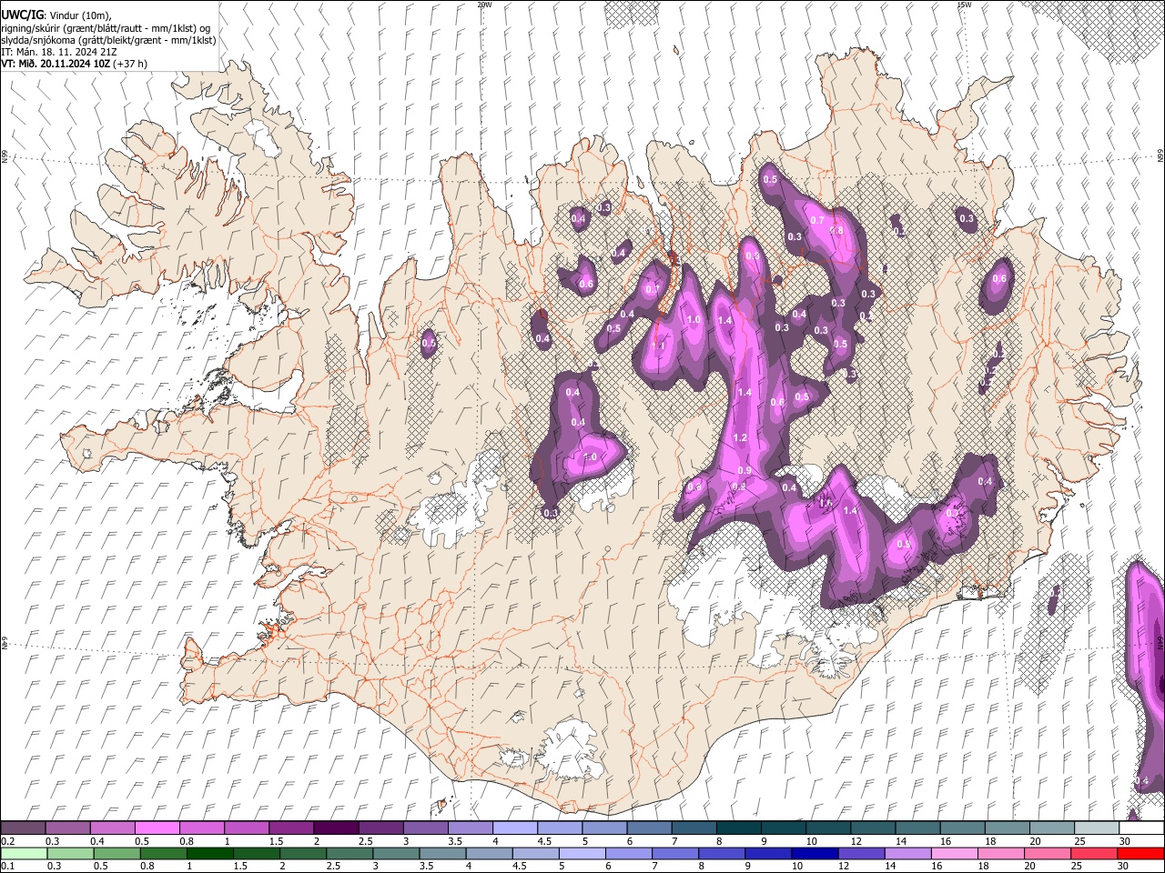Click the snow legend swatch for 0.2–0.3
Screen dimensions: 1165x873
pos(23,828)
